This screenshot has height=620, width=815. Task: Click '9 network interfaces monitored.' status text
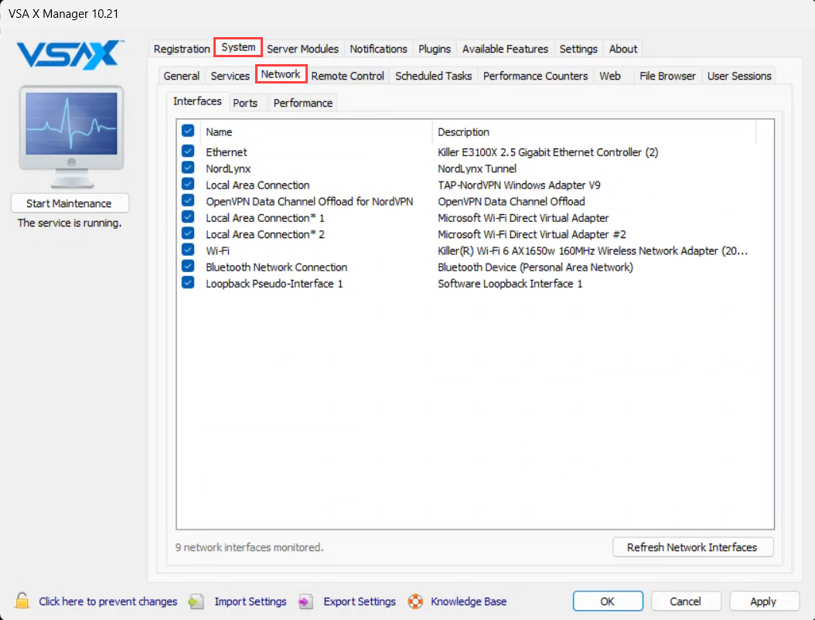coord(250,547)
